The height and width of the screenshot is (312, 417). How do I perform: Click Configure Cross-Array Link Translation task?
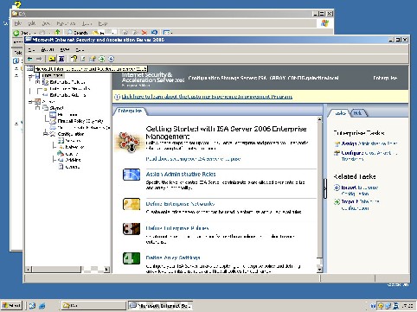[x=369, y=156]
